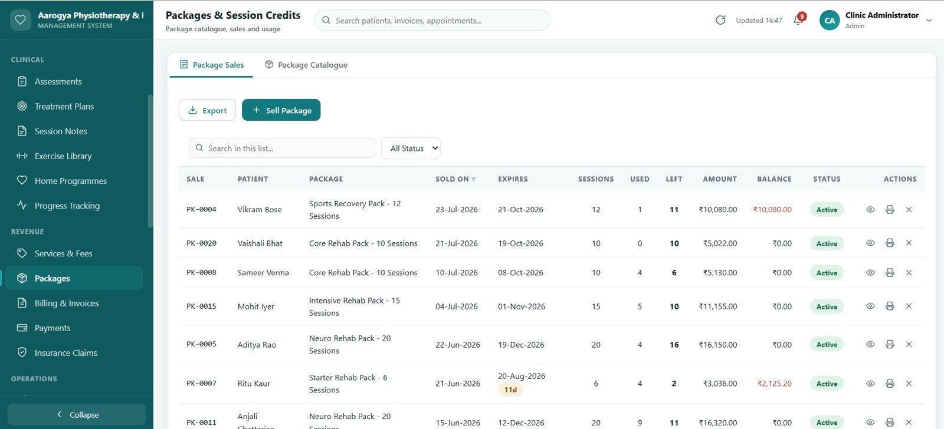Click the Search in this list field

pyautogui.click(x=282, y=148)
